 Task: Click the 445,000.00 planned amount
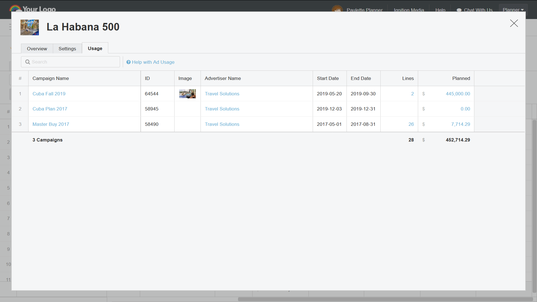click(458, 94)
